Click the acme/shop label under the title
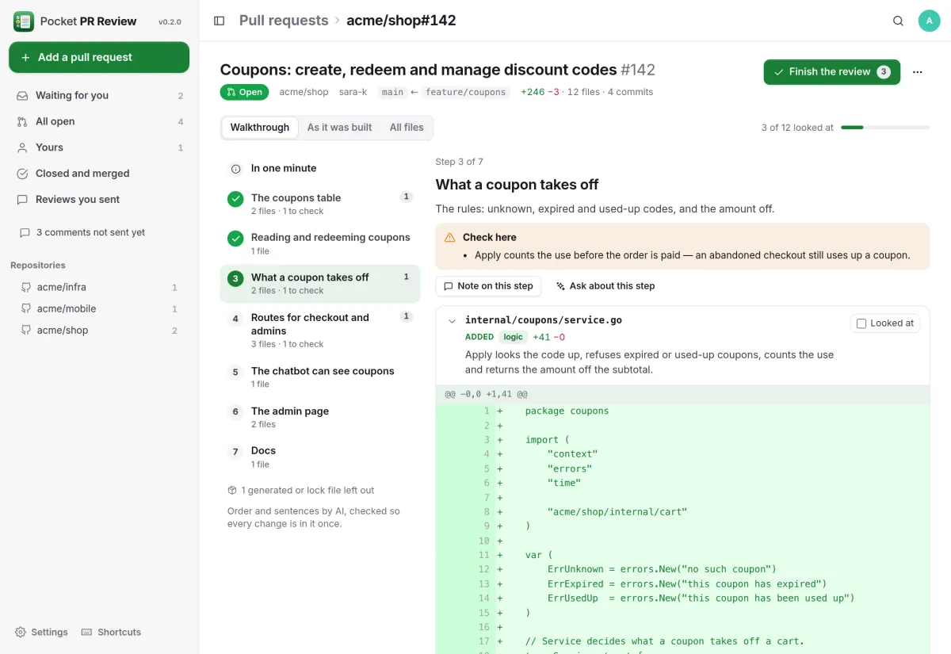951x654 pixels. click(304, 92)
